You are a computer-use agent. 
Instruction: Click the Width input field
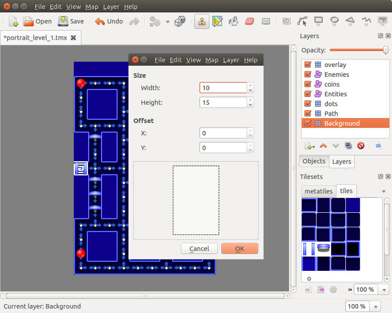click(223, 88)
